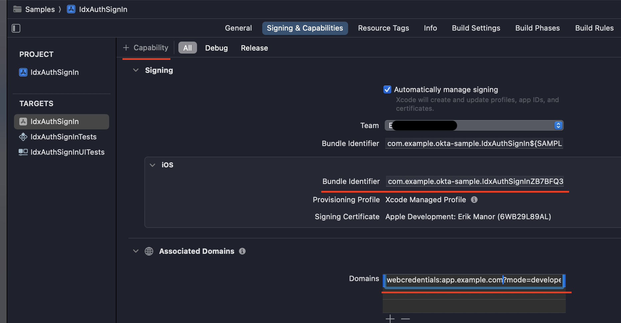This screenshot has height=323, width=621.
Task: Open the Build Phases tab
Action: tap(537, 28)
